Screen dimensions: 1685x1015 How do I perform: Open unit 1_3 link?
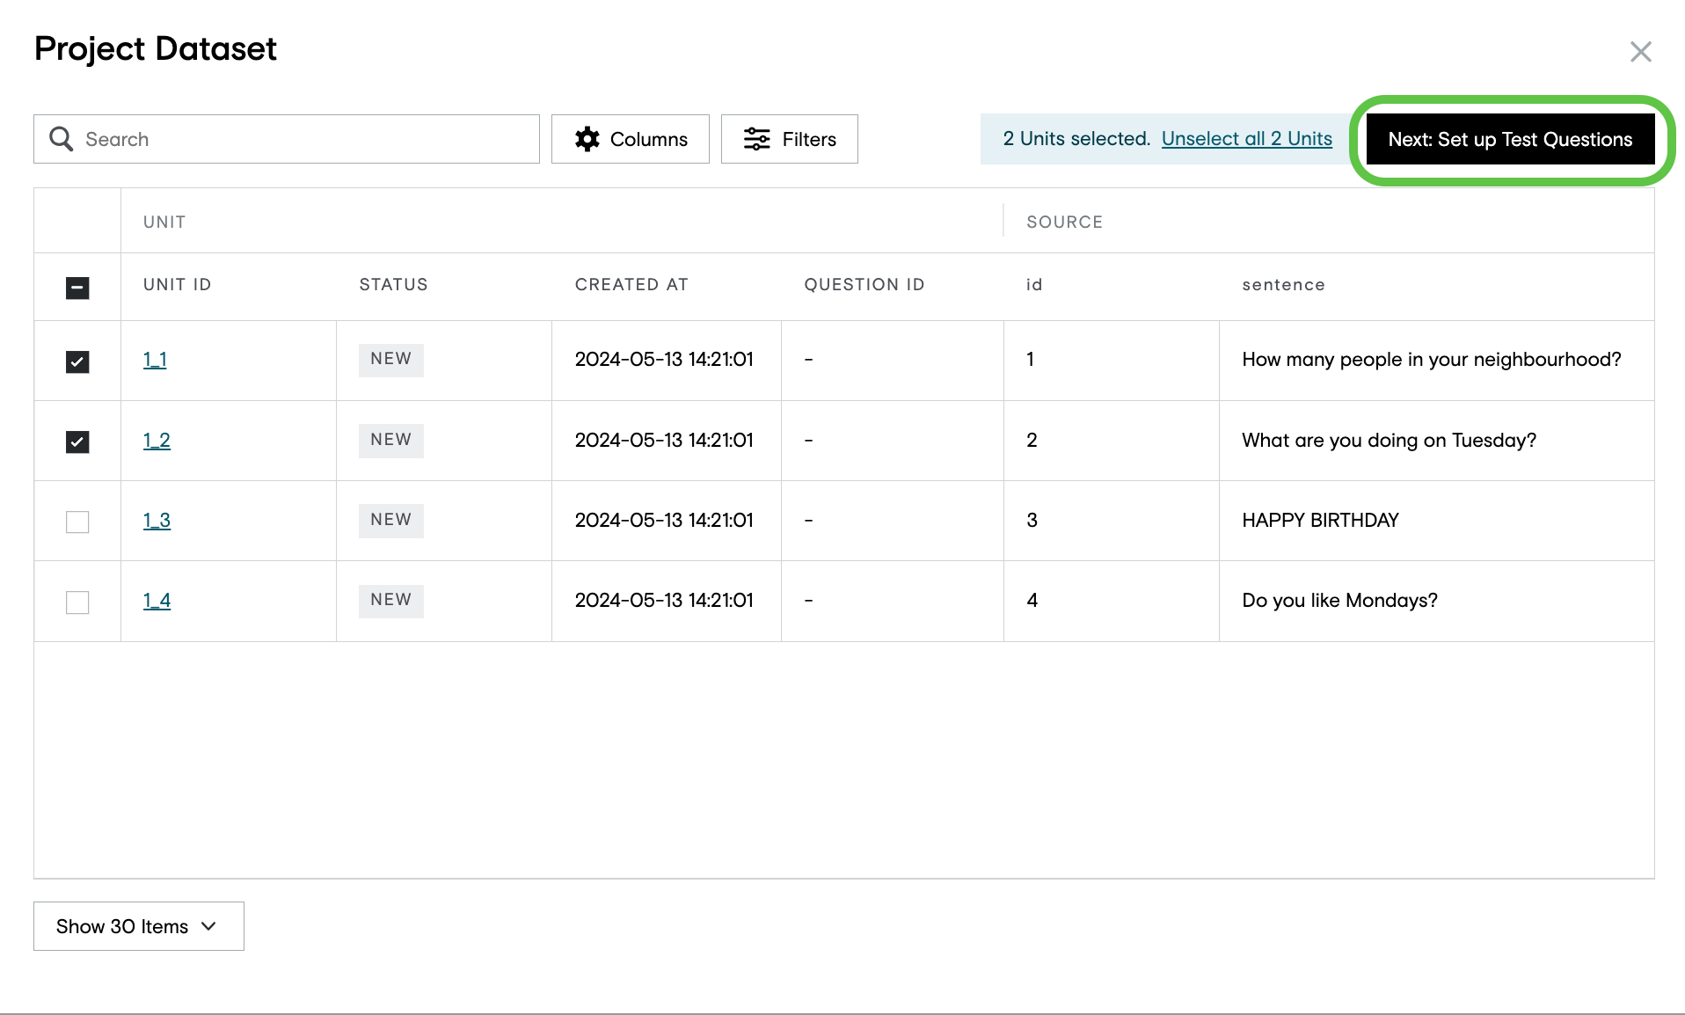(x=157, y=521)
